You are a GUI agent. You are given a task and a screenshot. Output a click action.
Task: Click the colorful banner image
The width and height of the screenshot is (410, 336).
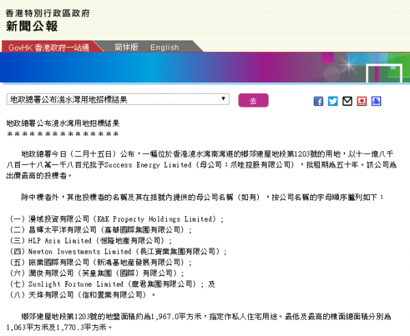(205, 68)
